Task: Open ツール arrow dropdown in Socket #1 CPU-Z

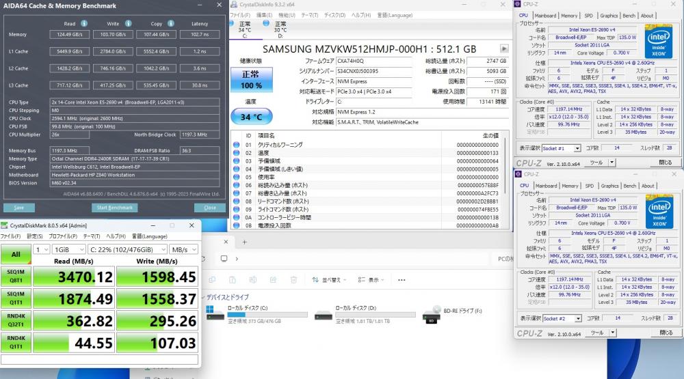Action: [x=612, y=163]
